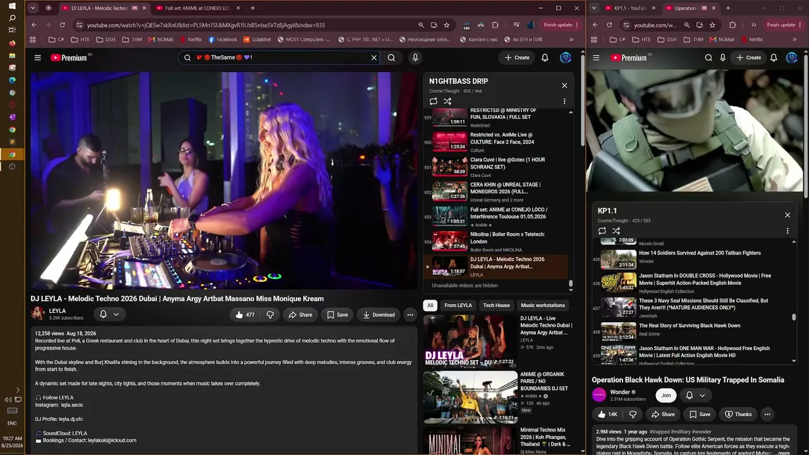Join the Wonder channel membership
Image resolution: width=809 pixels, height=455 pixels.
pos(666,396)
